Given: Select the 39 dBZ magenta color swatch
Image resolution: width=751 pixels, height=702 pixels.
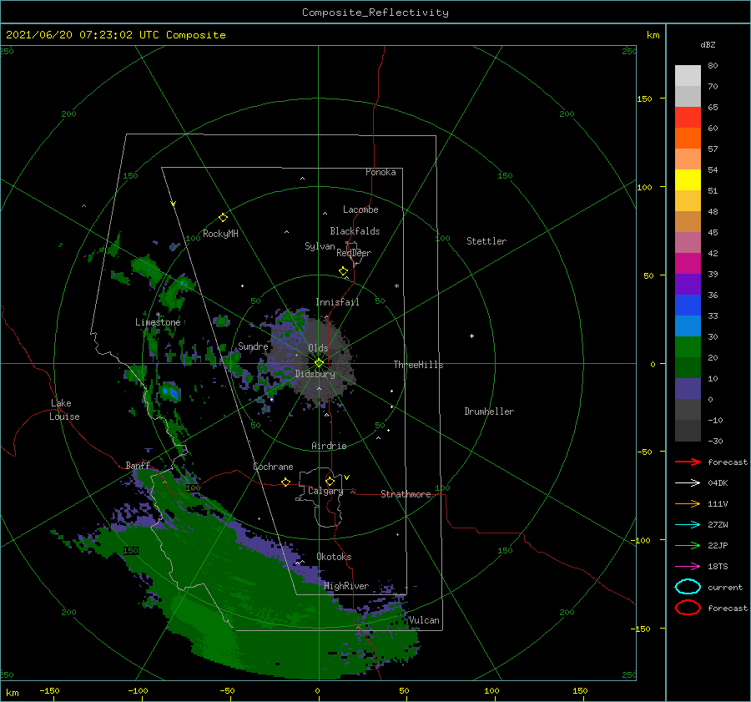Looking at the screenshot, I should 688,263.
